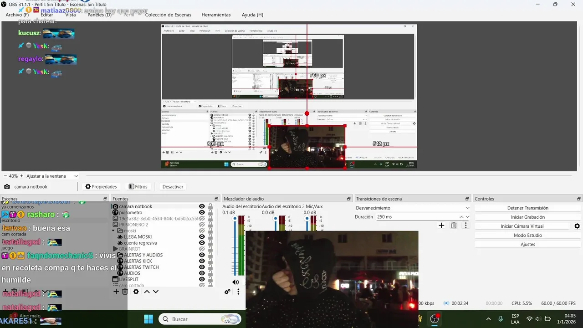Open source properties gear in Fuentes toolbar
The height and width of the screenshot is (328, 583).
click(136, 292)
